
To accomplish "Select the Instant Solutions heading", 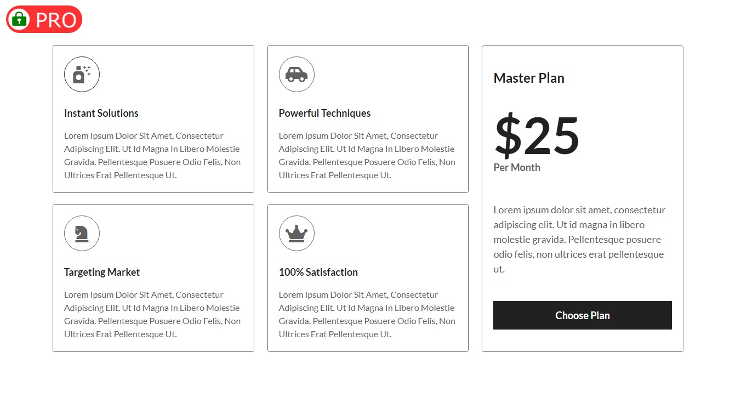I will 101,113.
